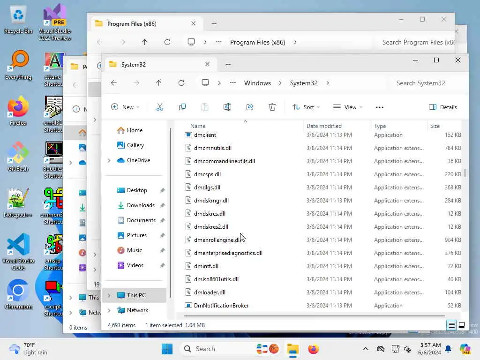Sort by Date modified column header
Screen dimensions: 480x360
324,126
